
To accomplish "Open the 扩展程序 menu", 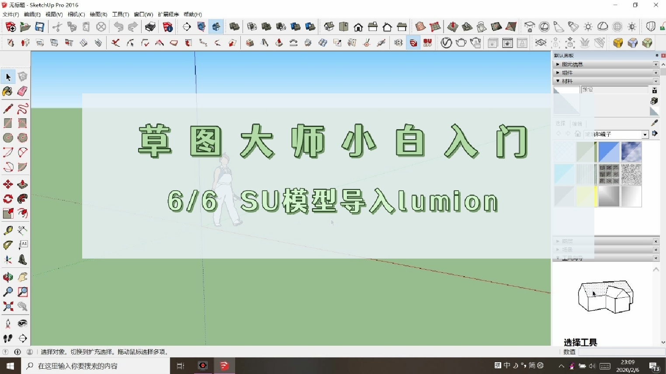I will pos(168,14).
